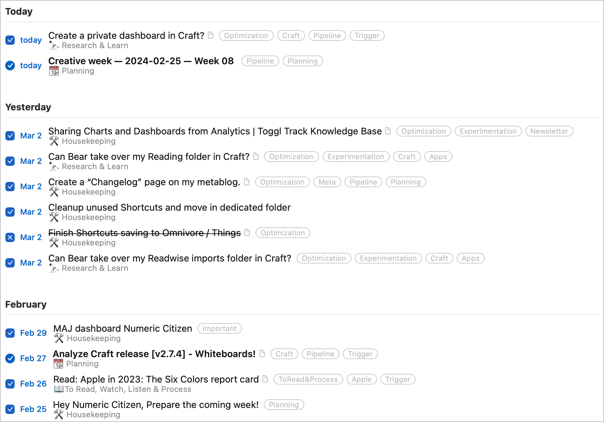Toggle checkbox for 'Hey Numeric Citizen, Prepare' task
604x422 pixels.
pyautogui.click(x=10, y=409)
